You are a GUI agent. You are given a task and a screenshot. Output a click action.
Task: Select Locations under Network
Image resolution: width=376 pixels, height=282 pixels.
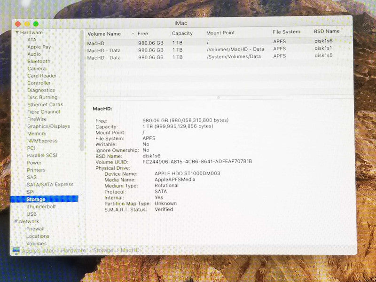38,236
